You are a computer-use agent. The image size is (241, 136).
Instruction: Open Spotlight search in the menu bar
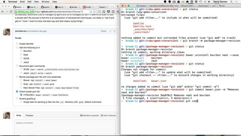click(x=231, y=2)
